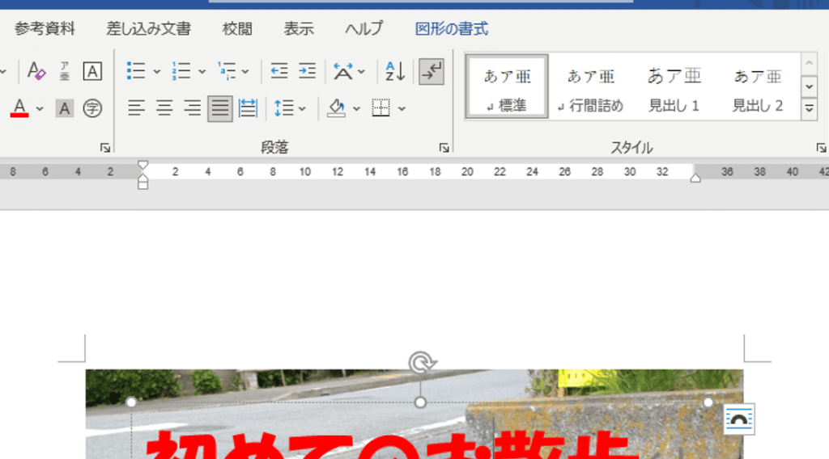This screenshot has height=459, width=829.
Task: Open the 段落 dialog launcher
Action: 444,148
